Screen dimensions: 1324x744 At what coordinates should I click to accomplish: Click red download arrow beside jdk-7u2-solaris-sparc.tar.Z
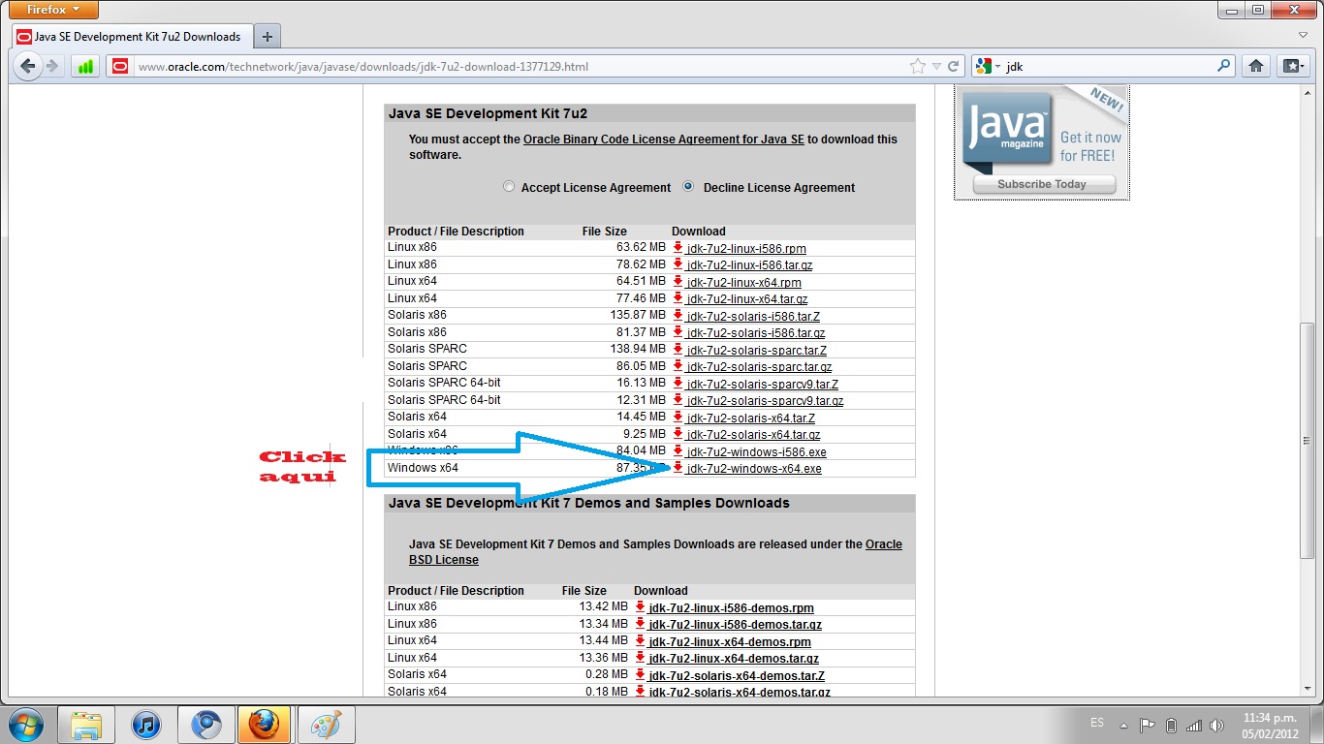pyautogui.click(x=678, y=349)
